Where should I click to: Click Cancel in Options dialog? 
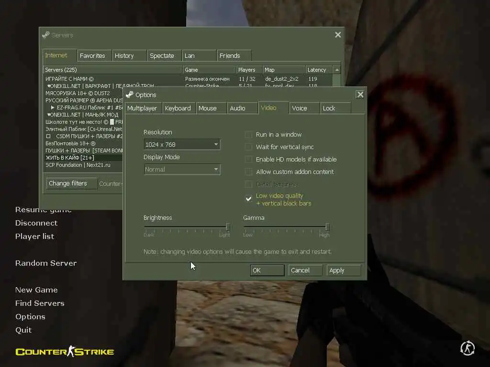tap(305, 270)
